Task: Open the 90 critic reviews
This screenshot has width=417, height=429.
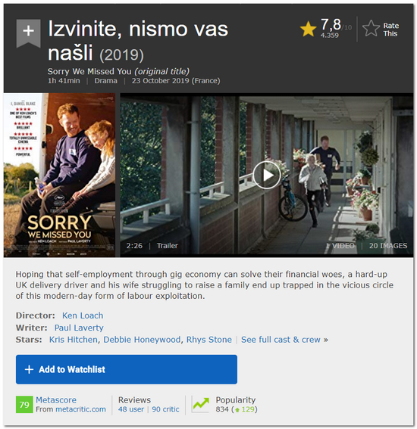Action: pos(165,409)
